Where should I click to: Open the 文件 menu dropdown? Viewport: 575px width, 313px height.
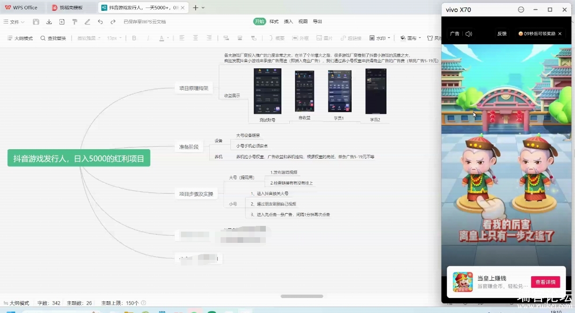(x=14, y=22)
